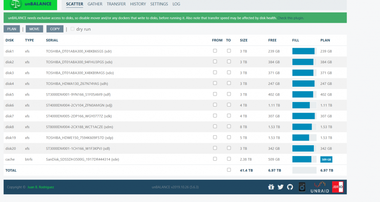Open the Juan B. Rodriguez link
380x202 pixels.
(x=41, y=187)
